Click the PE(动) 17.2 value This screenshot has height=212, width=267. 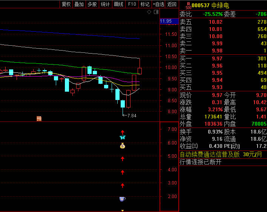pyautogui.click(x=262, y=146)
